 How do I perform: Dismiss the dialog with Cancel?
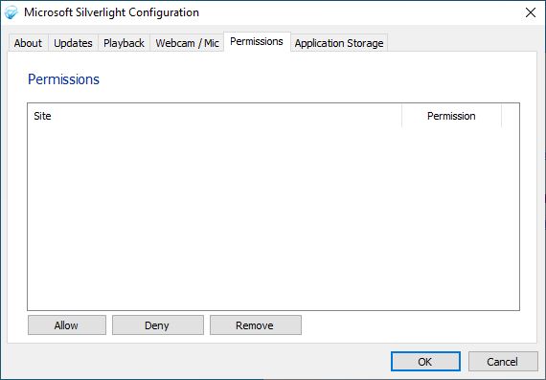pyautogui.click(x=503, y=361)
